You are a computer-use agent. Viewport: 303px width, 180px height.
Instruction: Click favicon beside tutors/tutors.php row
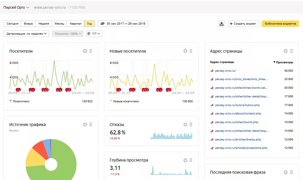(x=212, y=105)
